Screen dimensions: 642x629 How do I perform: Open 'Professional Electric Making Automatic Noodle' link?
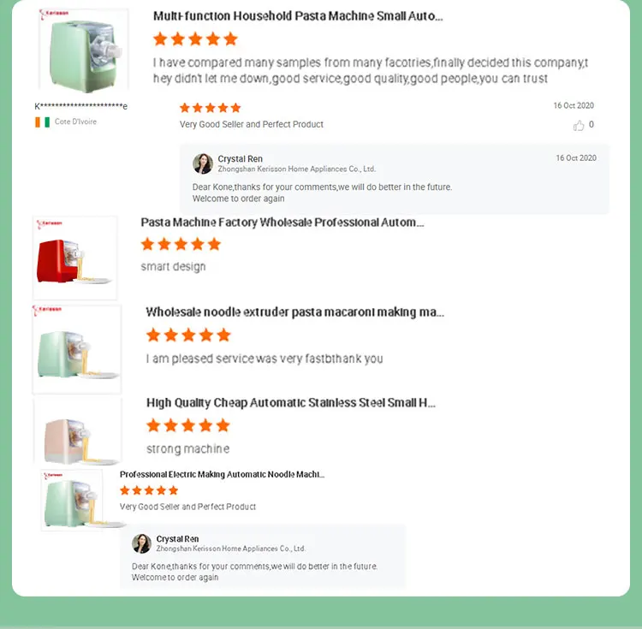pyautogui.click(x=222, y=474)
